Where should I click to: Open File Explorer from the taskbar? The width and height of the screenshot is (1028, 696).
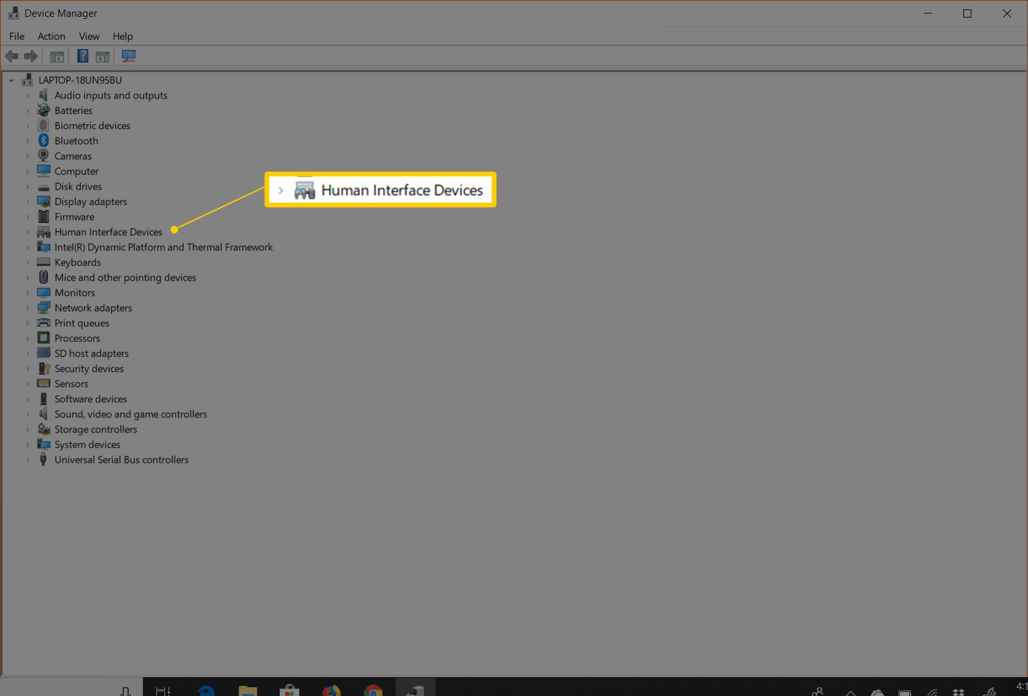coord(248,690)
